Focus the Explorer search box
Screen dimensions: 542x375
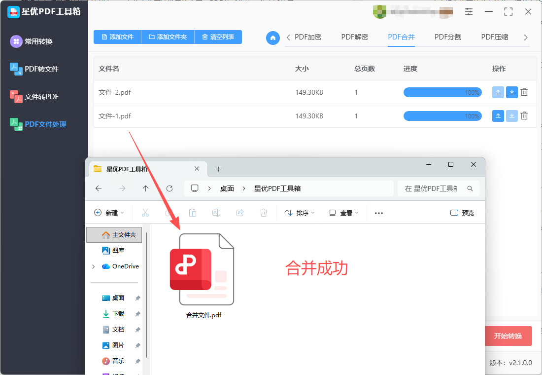439,188
